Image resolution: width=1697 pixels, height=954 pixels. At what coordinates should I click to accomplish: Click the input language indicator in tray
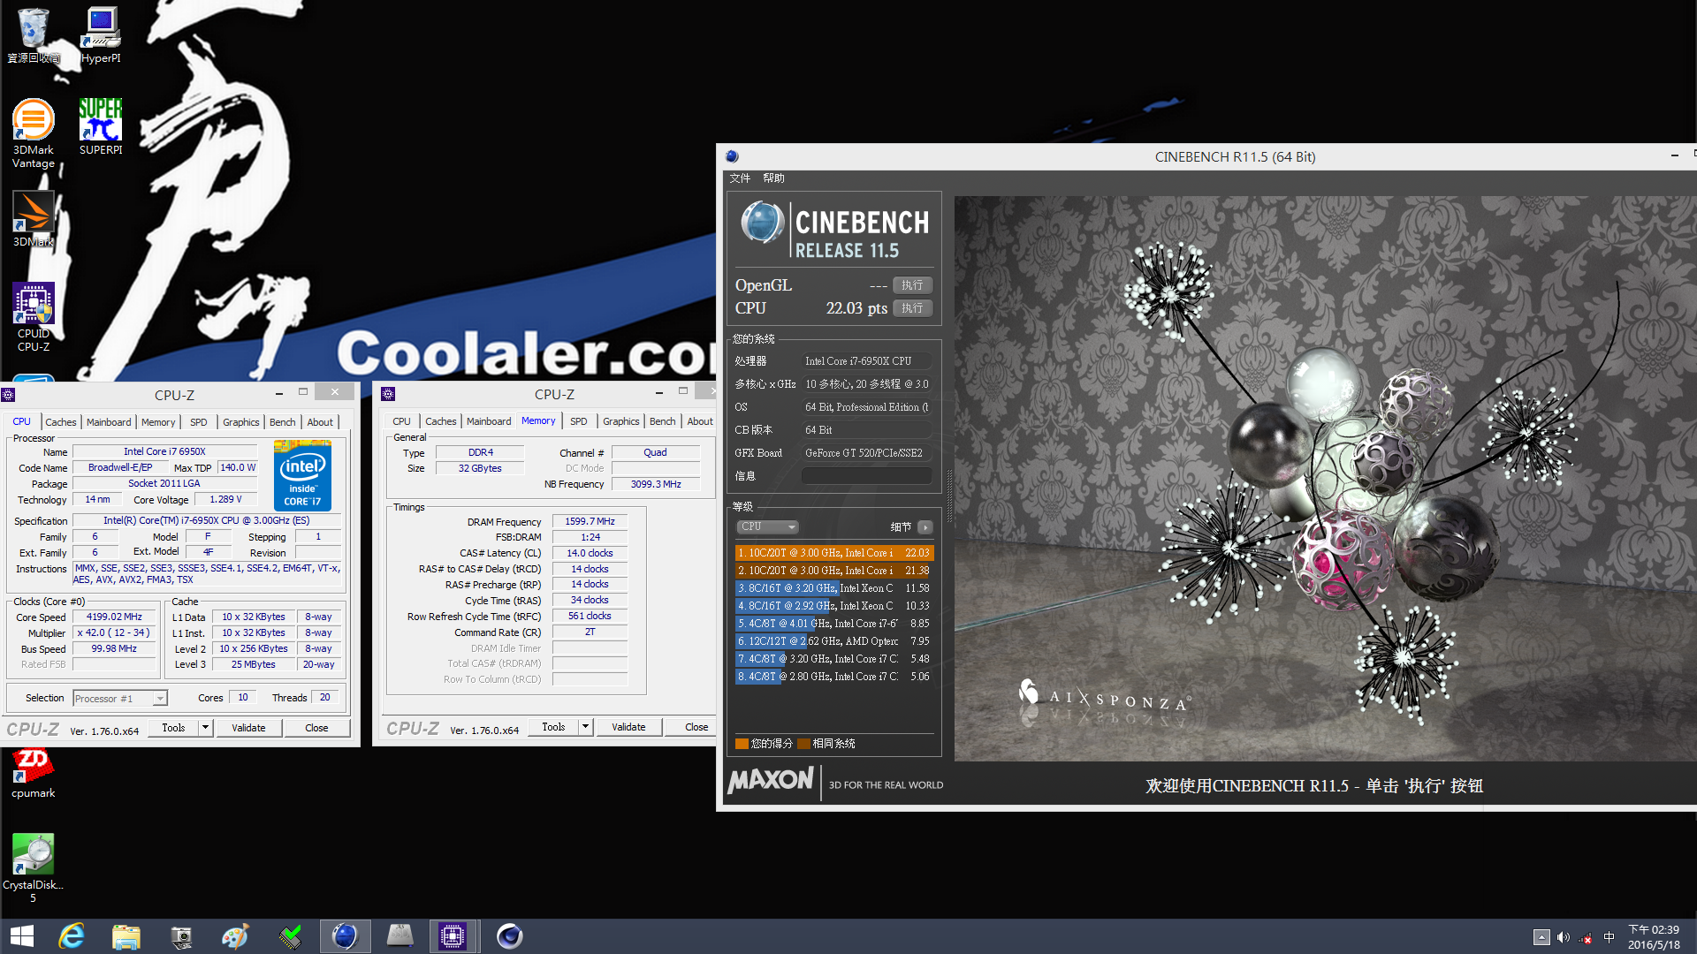1609,937
